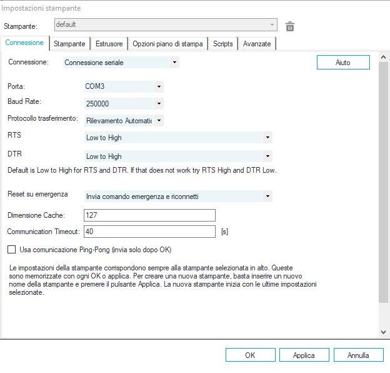Open the Estrusore tab
390x373 pixels.
pyautogui.click(x=109, y=44)
